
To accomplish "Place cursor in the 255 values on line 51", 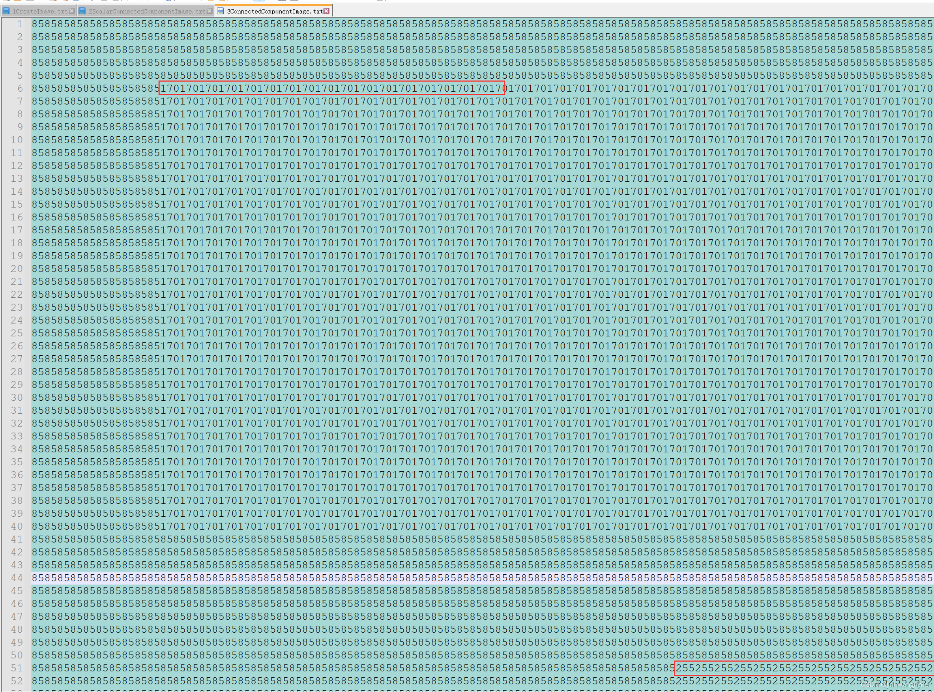I will [x=804, y=668].
